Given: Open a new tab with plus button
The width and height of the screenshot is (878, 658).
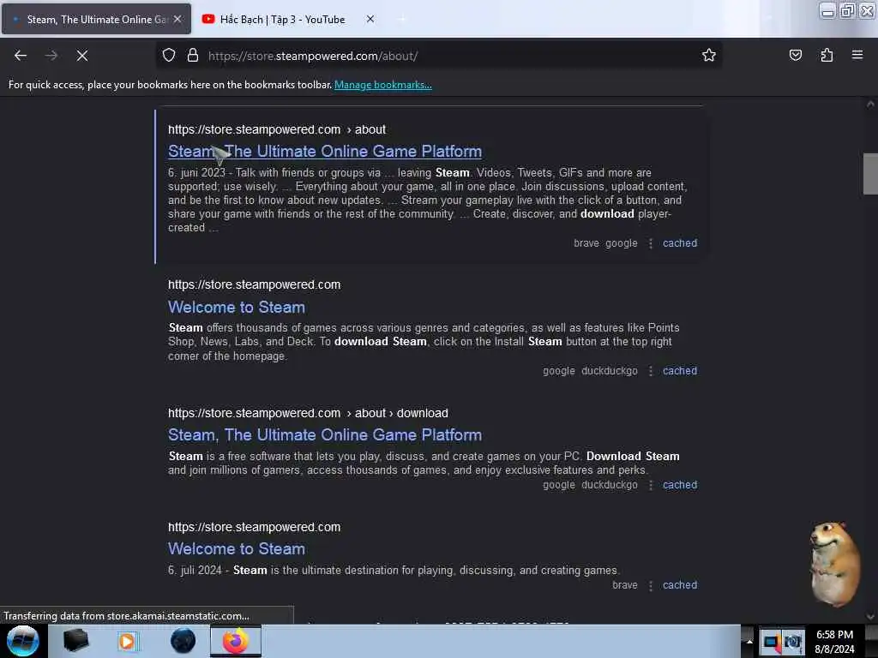Looking at the screenshot, I should 401,19.
